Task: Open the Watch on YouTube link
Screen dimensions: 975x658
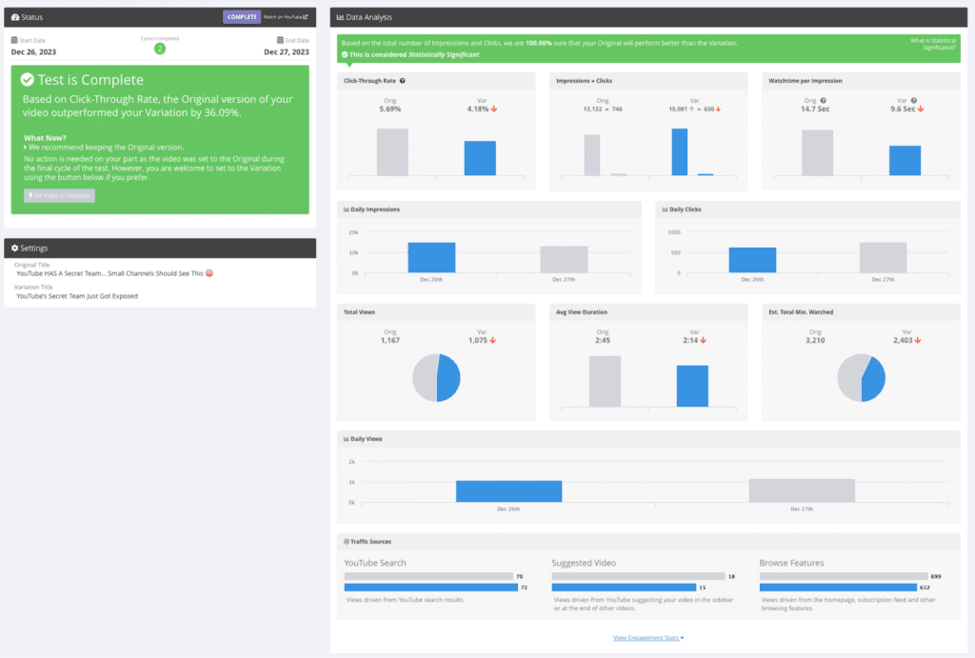Action: (286, 17)
